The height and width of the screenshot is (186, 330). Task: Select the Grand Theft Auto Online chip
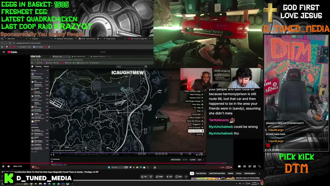217,173
